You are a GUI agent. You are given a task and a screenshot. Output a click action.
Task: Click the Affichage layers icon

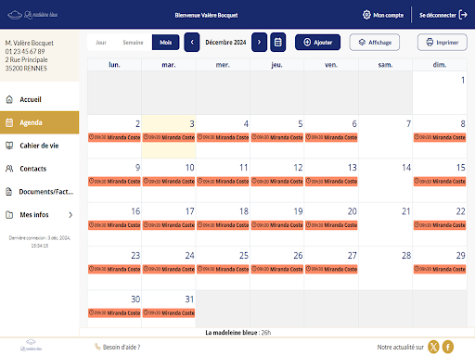point(362,43)
